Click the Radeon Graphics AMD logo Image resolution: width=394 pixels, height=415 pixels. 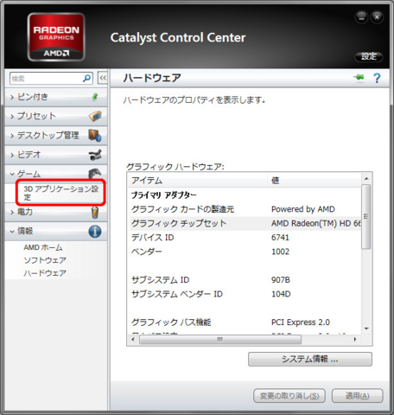pos(56,37)
